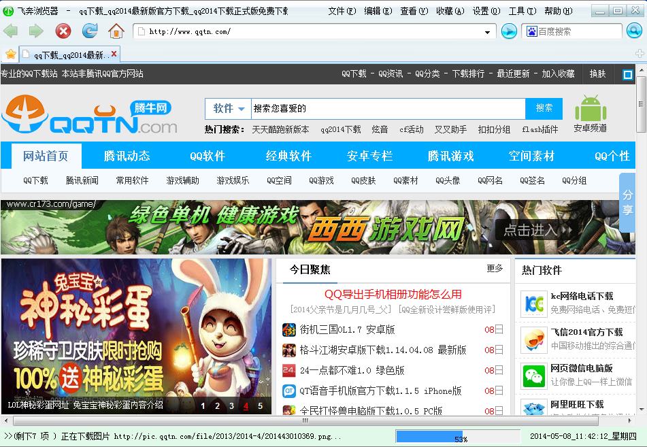Select the 经典软件 navigation tab
Screen dimensions: 647x447
click(288, 156)
